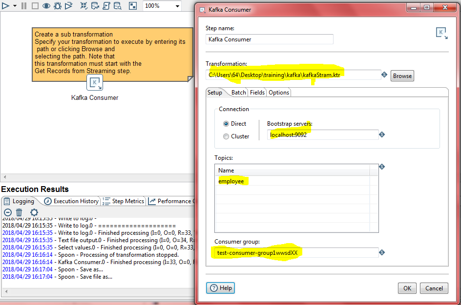Select the Kafka Consumer step on canvas
Screen dimensions: 461x305
pos(95,83)
